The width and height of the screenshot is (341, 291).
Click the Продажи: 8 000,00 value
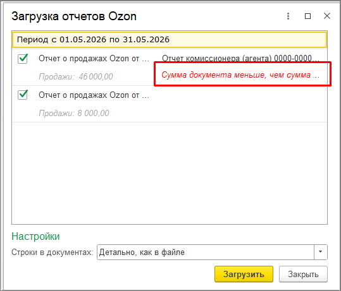(x=74, y=113)
